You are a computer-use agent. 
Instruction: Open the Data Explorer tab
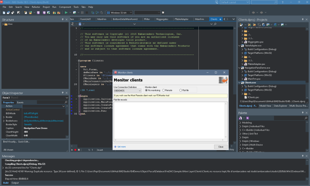(x=280, y=106)
